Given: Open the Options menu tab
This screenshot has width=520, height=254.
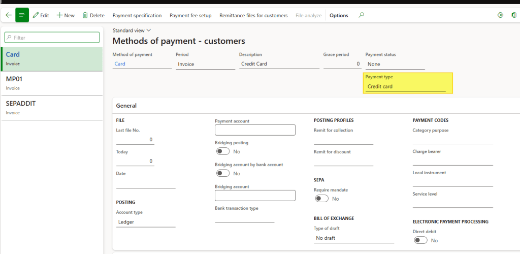Looking at the screenshot, I should pos(339,15).
